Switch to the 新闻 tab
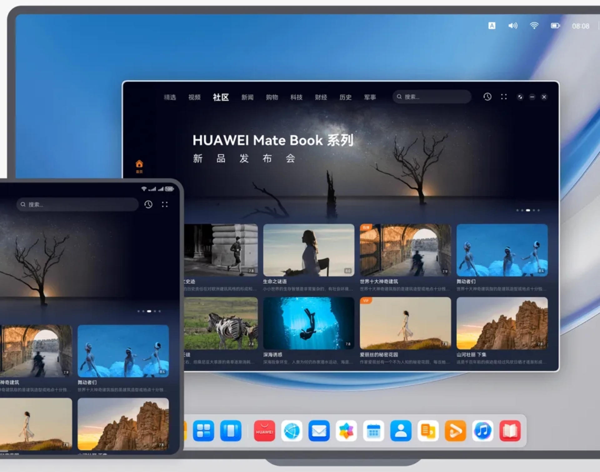Image resolution: width=600 pixels, height=472 pixels. point(247,97)
